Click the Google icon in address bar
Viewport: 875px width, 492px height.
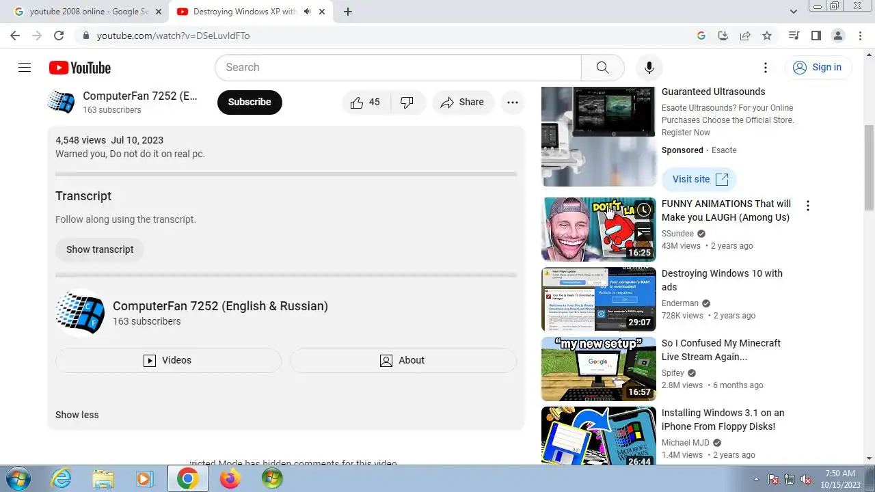coord(701,36)
